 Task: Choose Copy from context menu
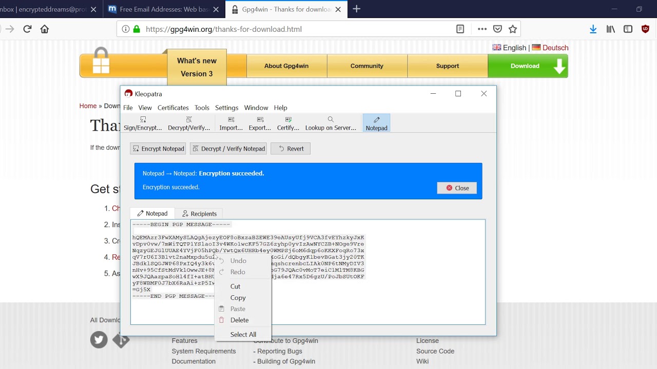pos(242,298)
